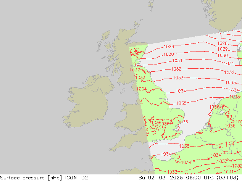Select the 1028 isobar label
Screen dimensions: 242x187
coord(222,44)
